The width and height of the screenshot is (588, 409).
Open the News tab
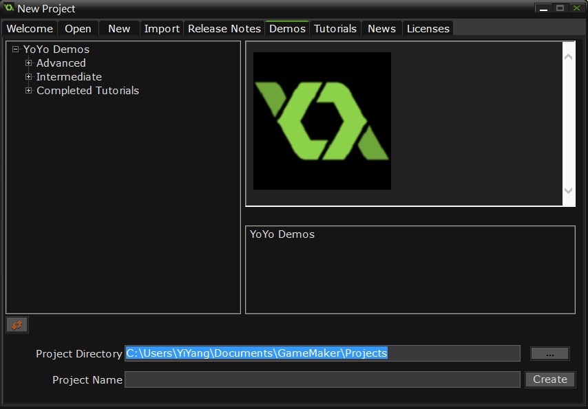coord(381,28)
